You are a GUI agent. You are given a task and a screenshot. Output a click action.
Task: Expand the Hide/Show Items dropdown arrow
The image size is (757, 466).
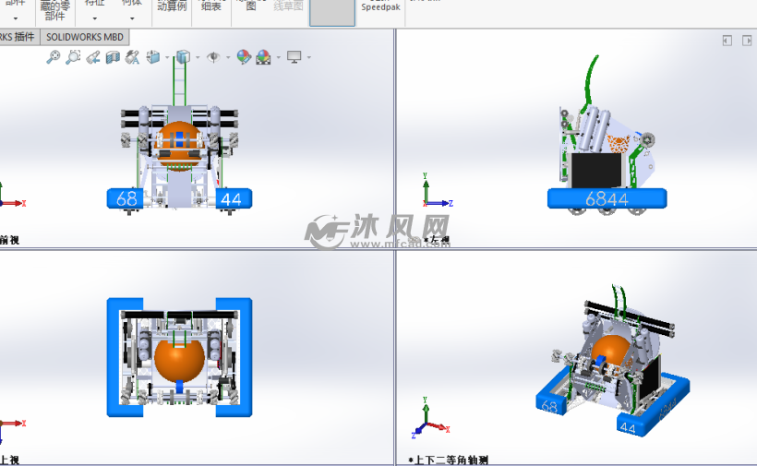[x=227, y=57]
